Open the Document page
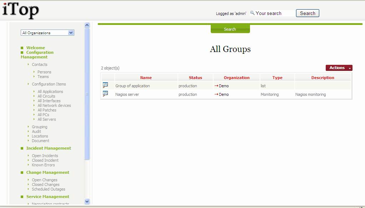The width and height of the screenshot is (365, 208). tap(40, 141)
